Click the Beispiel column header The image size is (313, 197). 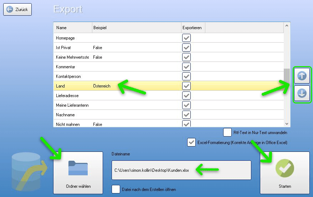[136, 28]
